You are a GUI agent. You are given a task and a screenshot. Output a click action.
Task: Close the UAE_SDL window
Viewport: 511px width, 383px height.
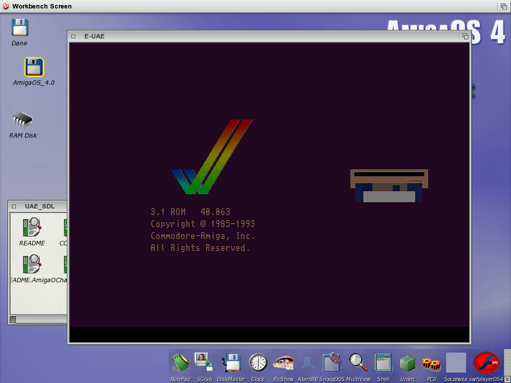(x=14, y=206)
